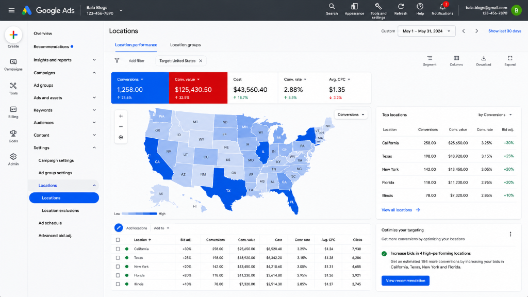Open Tools in the left rail
Screen dimensions: 528x297
click(x=13, y=89)
